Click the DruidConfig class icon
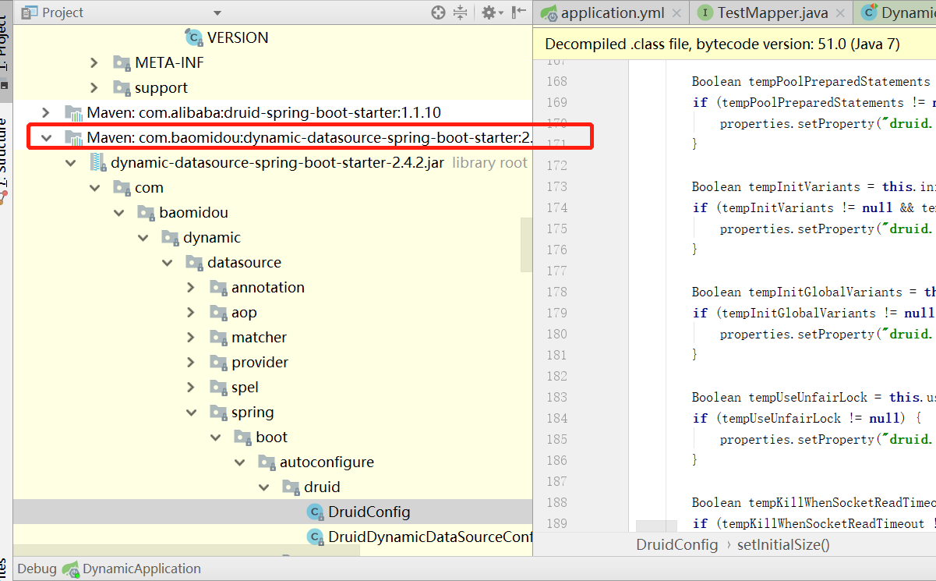 tap(315, 512)
